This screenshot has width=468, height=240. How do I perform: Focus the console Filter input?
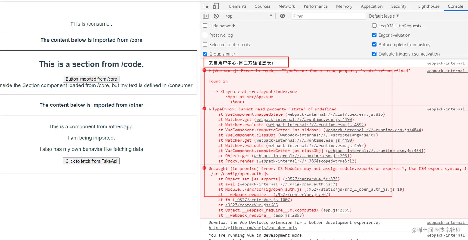(329, 16)
